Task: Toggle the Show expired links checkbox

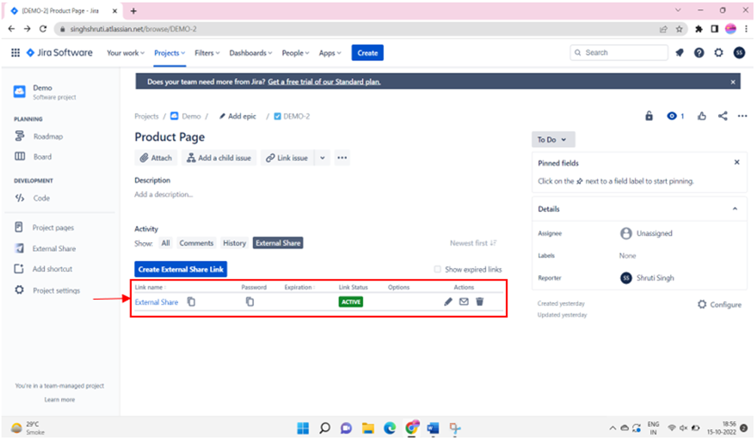Action: point(437,268)
